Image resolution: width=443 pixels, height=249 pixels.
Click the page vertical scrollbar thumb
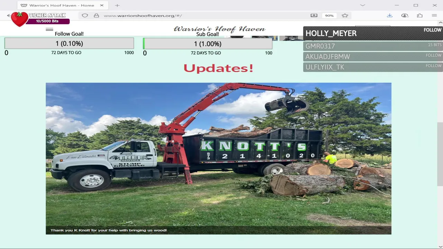click(x=440, y=154)
